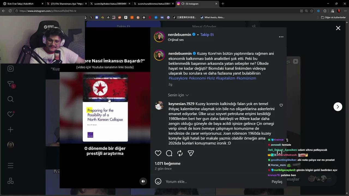Expand the 'Senin için' comments sort dropdown

178,95
